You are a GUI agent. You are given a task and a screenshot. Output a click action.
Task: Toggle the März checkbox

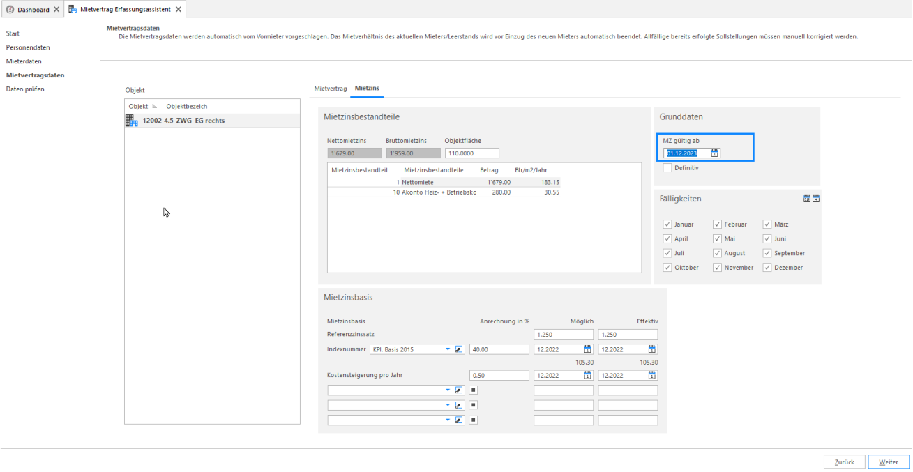767,224
